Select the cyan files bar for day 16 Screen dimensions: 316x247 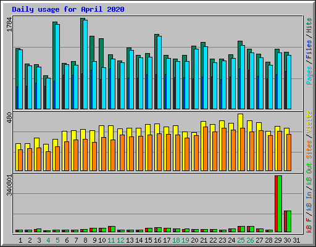click(x=159, y=72)
